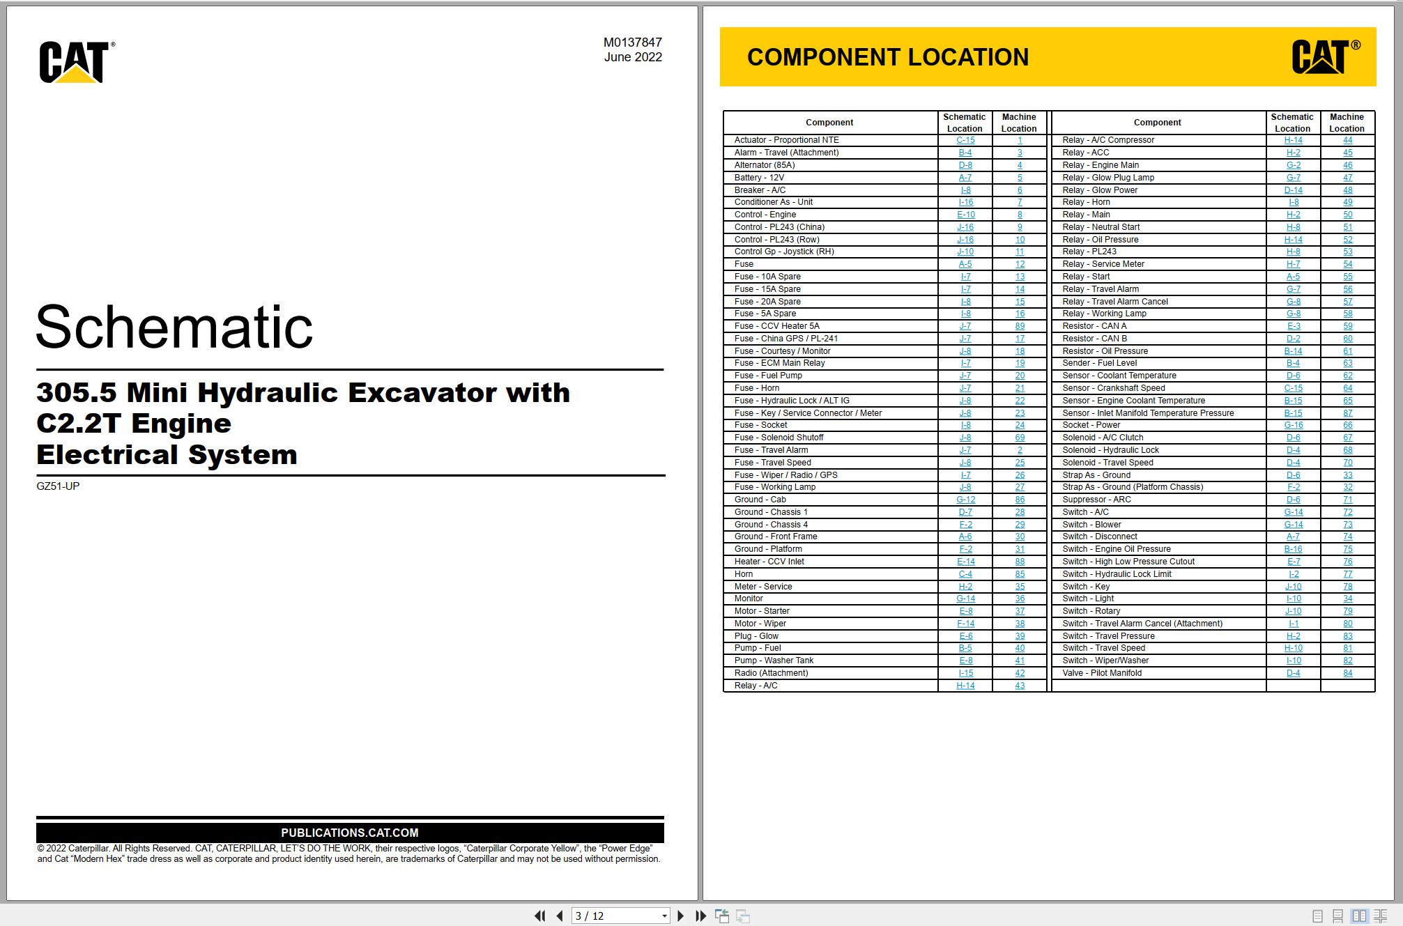1403x926 pixels.
Task: Open machine location 69 for Fuse - Solenoid Shutoff
Action: pyautogui.click(x=1020, y=438)
